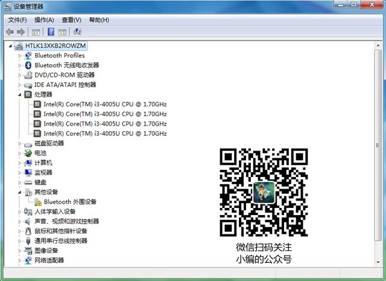Click the 处理器 chip icon
The image size is (386, 281).
pyautogui.click(x=28, y=94)
